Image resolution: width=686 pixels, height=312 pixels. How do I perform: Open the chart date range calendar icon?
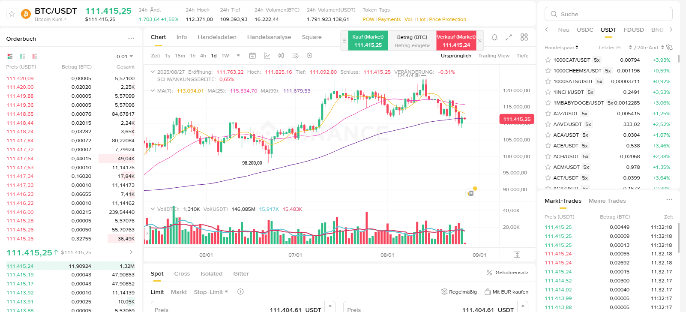click(x=252, y=55)
